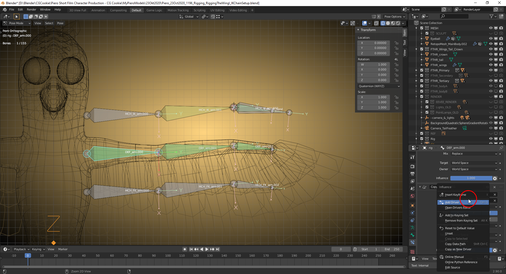Click the current frame input field
This screenshot has width=506, height=274.
point(341,249)
